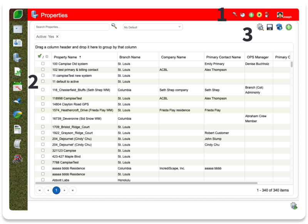Screen dimensions: 308x224
Task: Click the green plus add property icon
Action: [x=288, y=27]
